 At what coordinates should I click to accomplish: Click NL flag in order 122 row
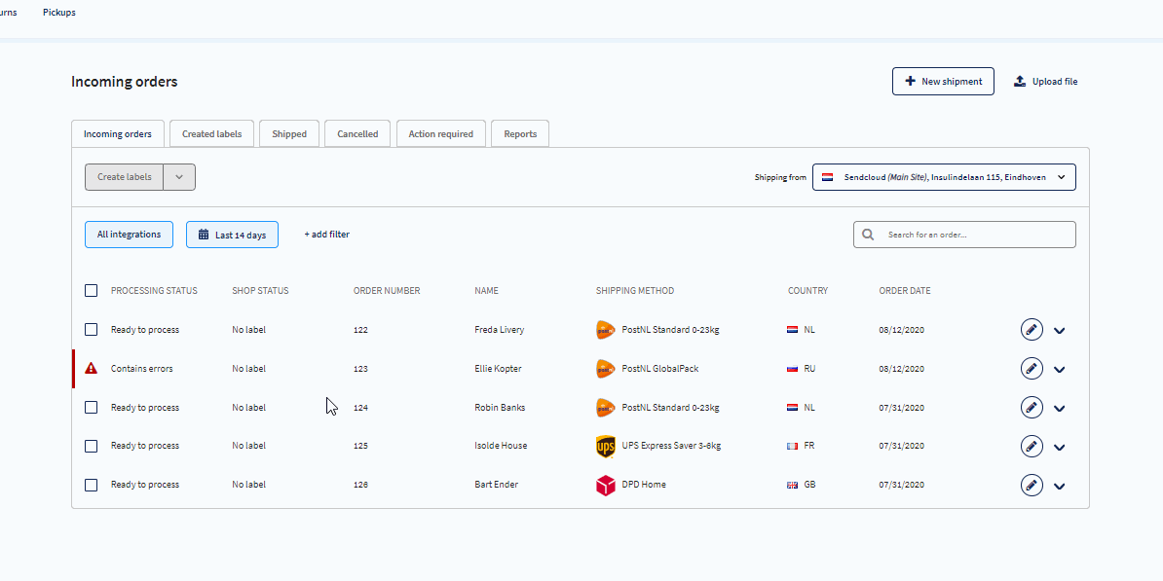792,330
